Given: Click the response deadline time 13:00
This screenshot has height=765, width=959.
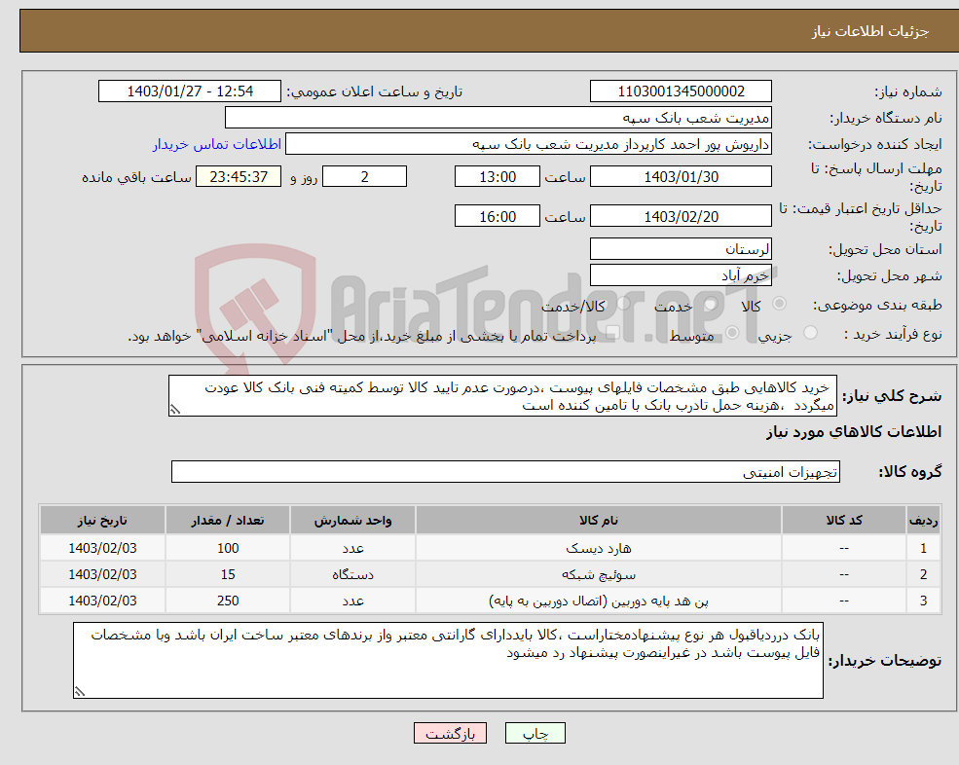Looking at the screenshot, I should [498, 177].
